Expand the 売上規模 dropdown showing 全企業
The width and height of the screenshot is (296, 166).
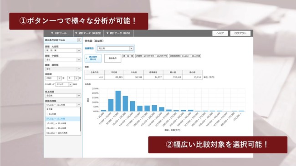click(x=63, y=96)
